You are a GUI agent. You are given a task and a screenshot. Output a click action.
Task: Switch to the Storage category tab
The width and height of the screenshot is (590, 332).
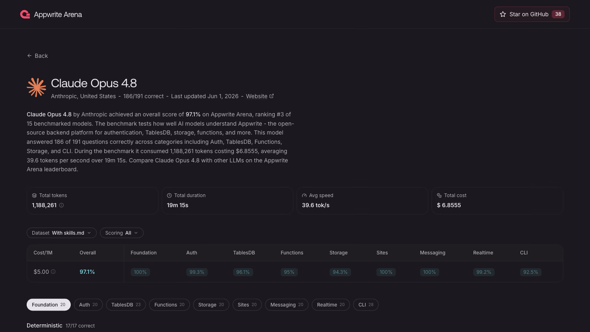point(211,305)
